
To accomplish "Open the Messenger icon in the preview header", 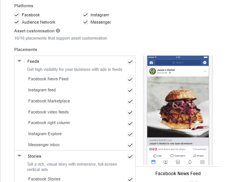I will coord(205,62).
